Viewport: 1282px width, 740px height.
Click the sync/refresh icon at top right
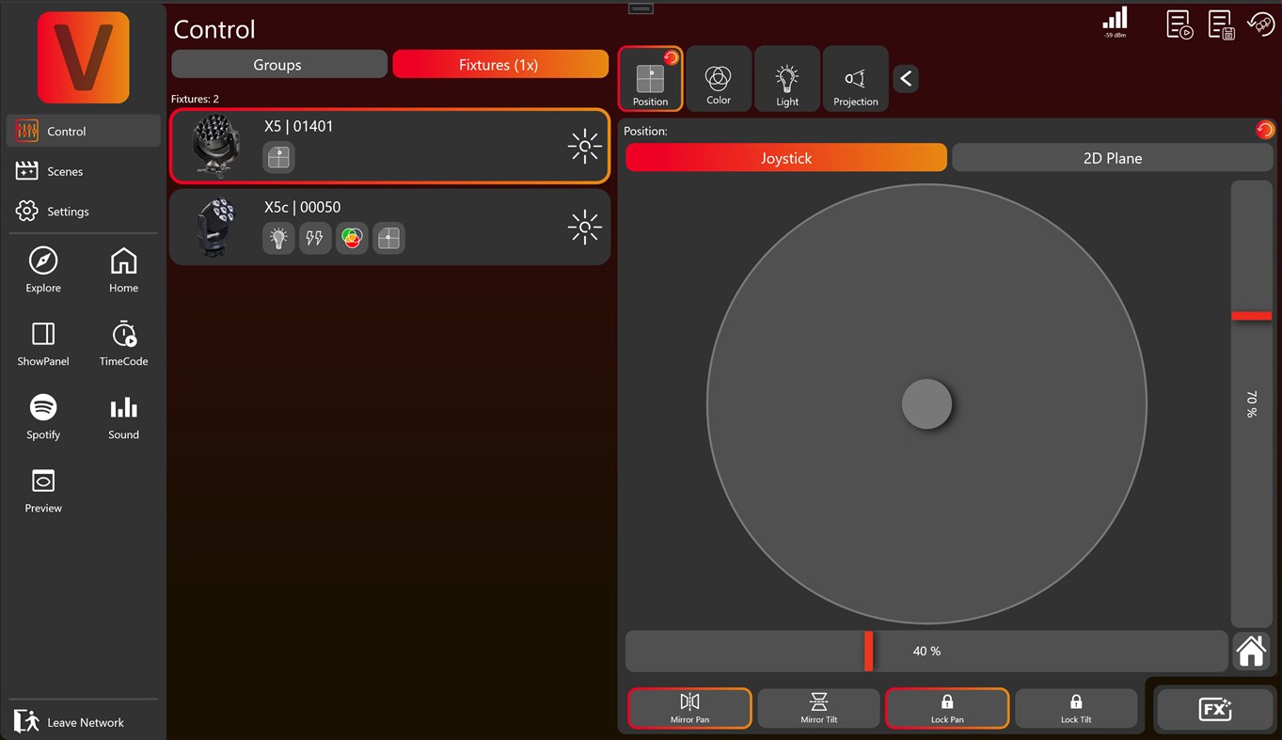click(x=1261, y=24)
